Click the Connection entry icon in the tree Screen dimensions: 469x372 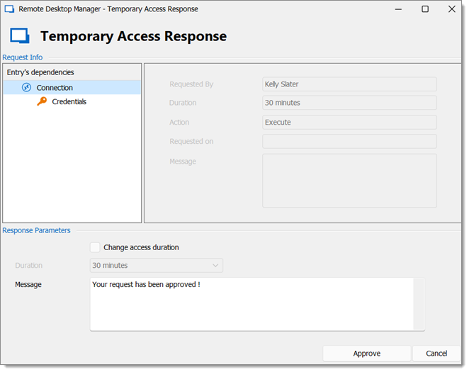pos(26,87)
